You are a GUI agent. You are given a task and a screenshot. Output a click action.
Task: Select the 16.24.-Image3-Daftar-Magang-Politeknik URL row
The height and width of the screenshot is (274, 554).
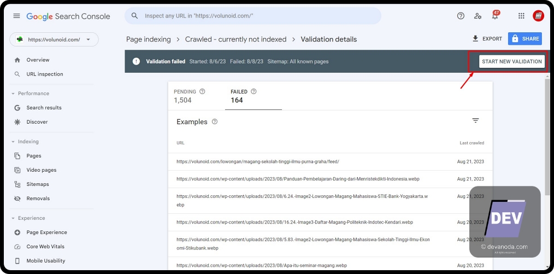tap(331, 223)
